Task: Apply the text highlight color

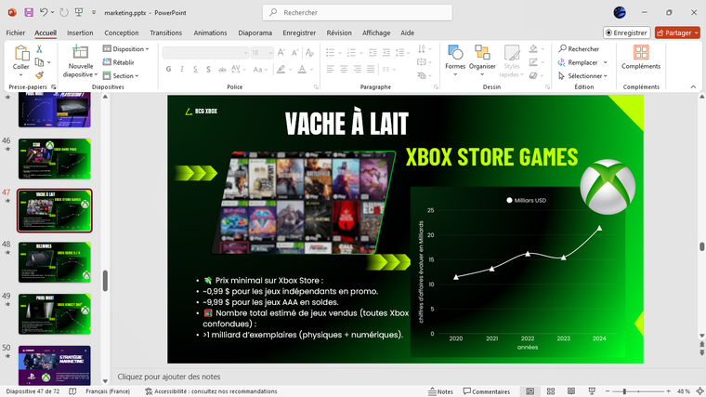Action: (x=281, y=70)
